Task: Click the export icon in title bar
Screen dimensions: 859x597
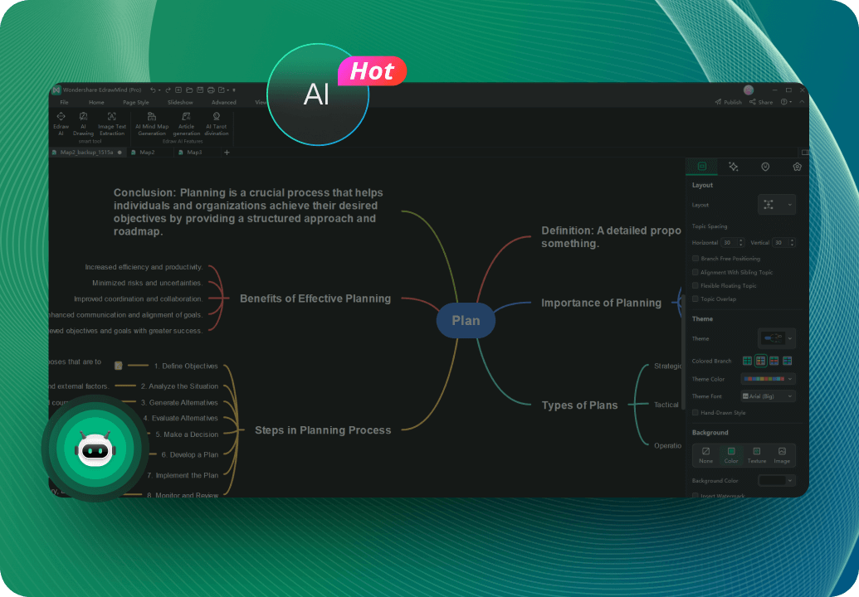Action: pos(222,90)
